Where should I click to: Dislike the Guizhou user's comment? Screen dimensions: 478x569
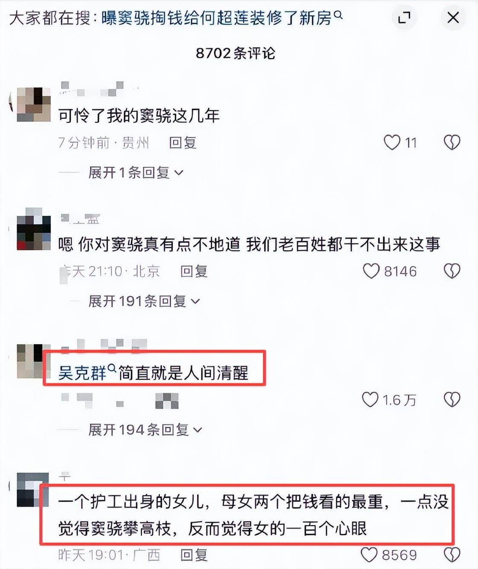coord(452,142)
